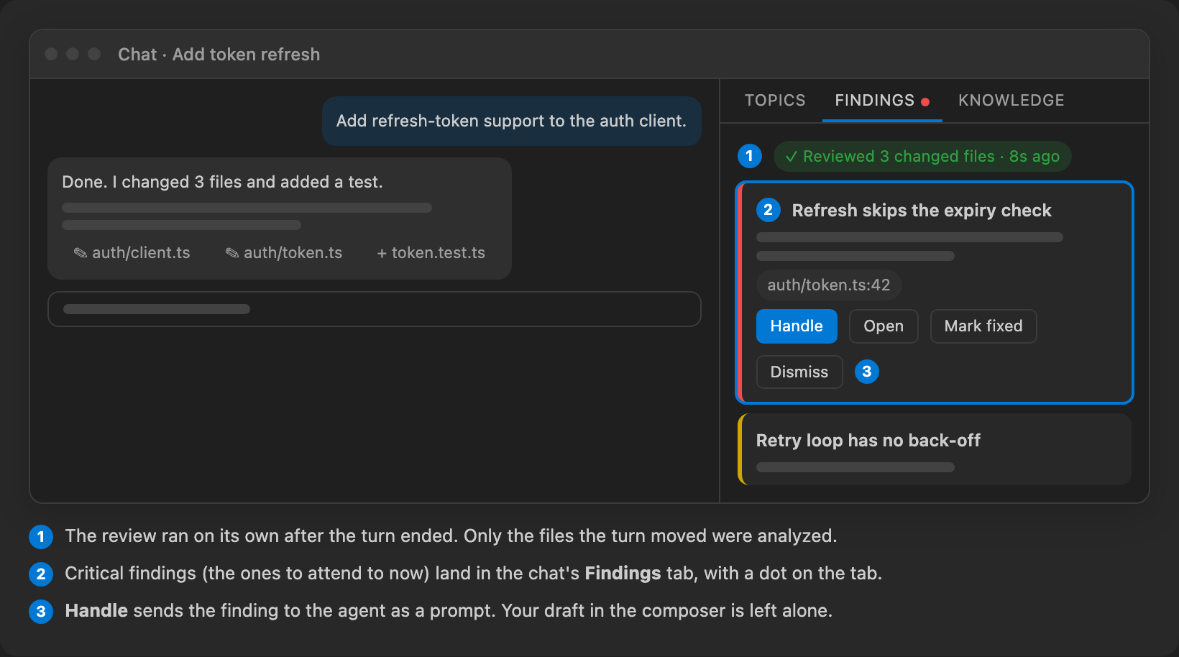Viewport: 1179px width, 657px height.
Task: Open the auth/token.ts:42 file reference chip
Action: click(x=829, y=285)
